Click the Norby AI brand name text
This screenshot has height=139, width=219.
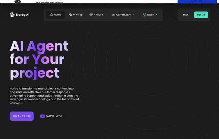pyautogui.click(x=23, y=15)
